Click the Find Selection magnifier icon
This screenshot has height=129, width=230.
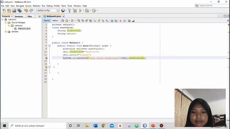coord(79,21)
